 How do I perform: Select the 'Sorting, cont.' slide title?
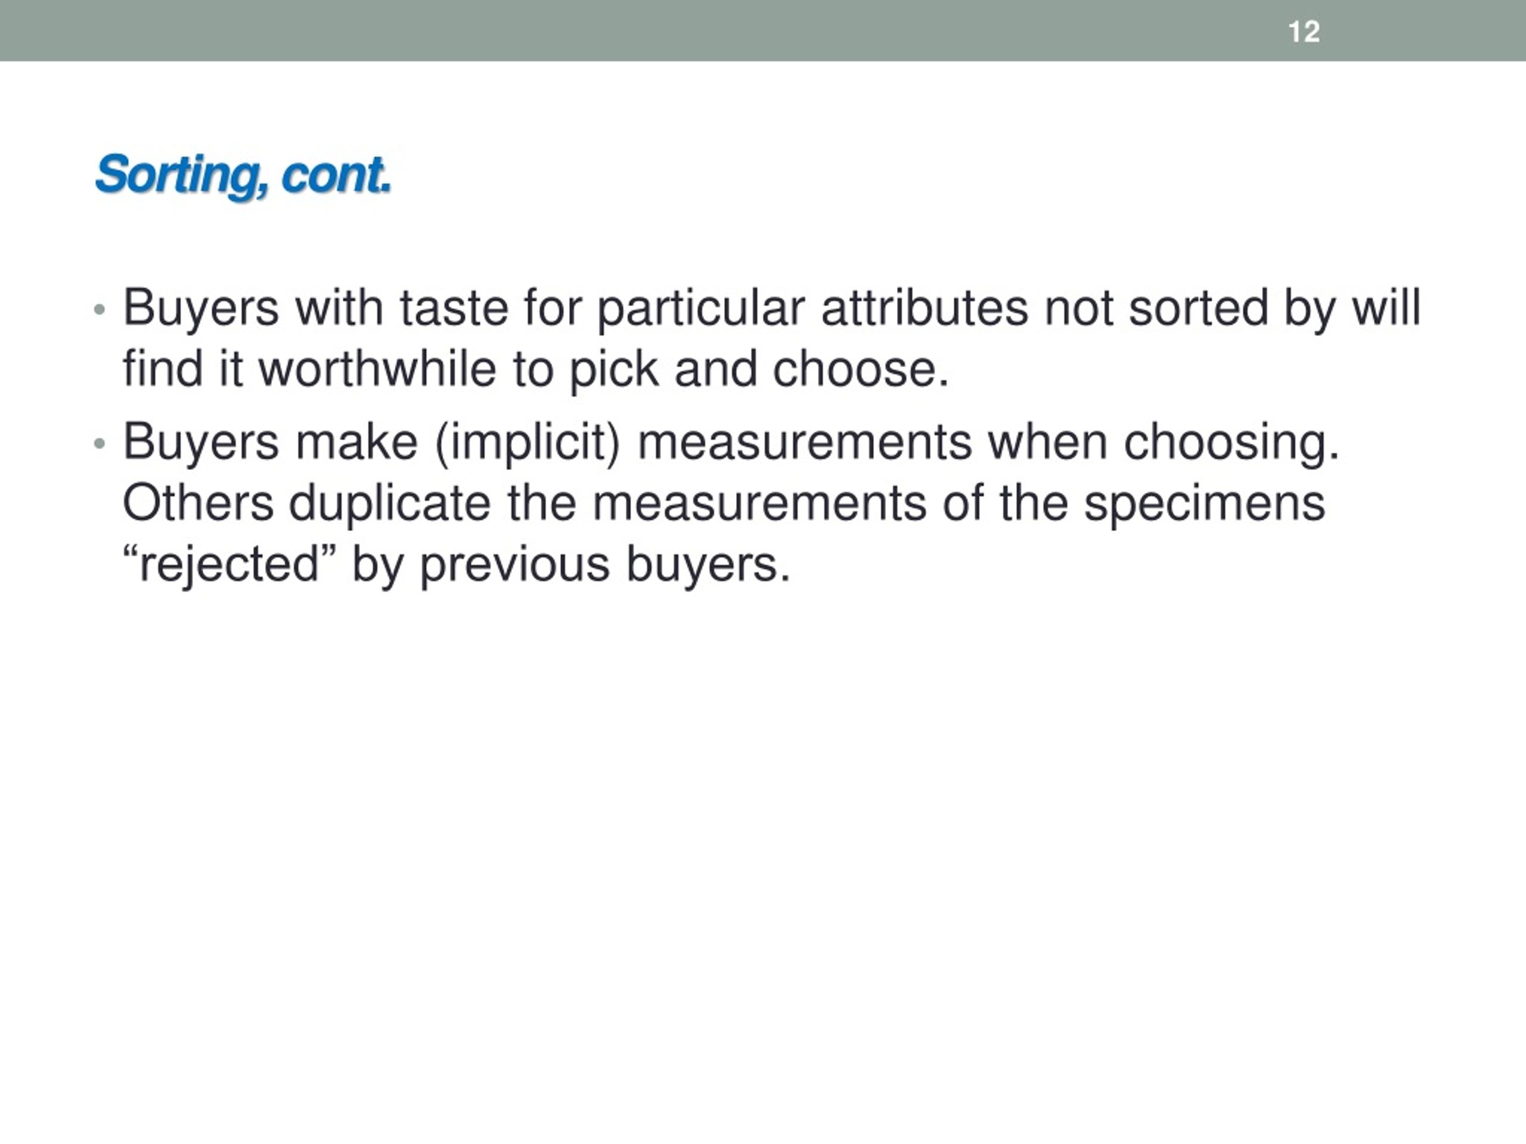(x=243, y=176)
